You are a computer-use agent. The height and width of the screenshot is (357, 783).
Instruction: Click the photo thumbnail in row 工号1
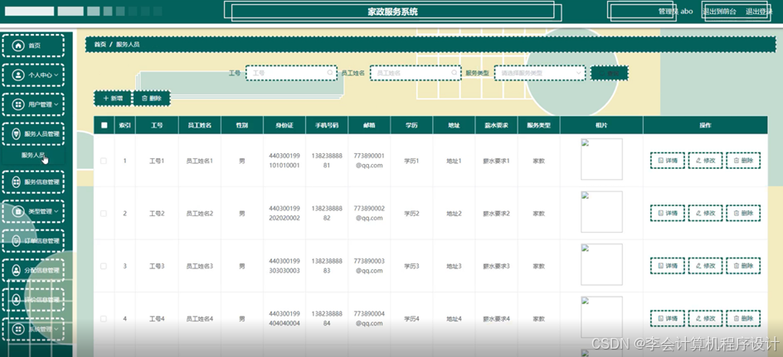(x=601, y=159)
